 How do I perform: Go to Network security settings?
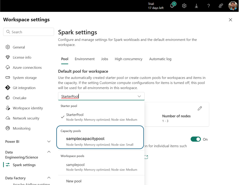point(26,118)
